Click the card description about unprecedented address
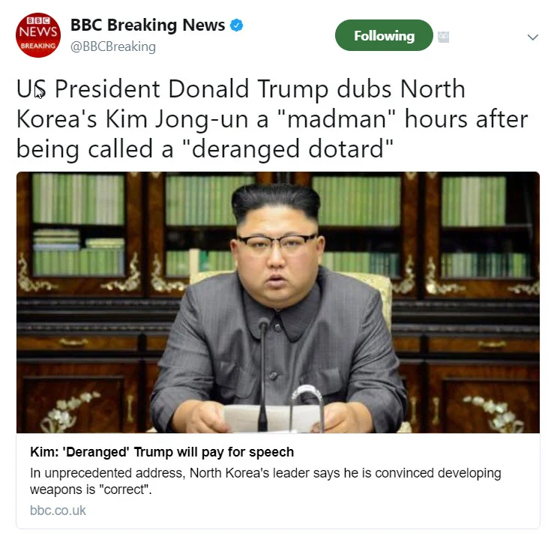548x536 pixels. point(265,481)
